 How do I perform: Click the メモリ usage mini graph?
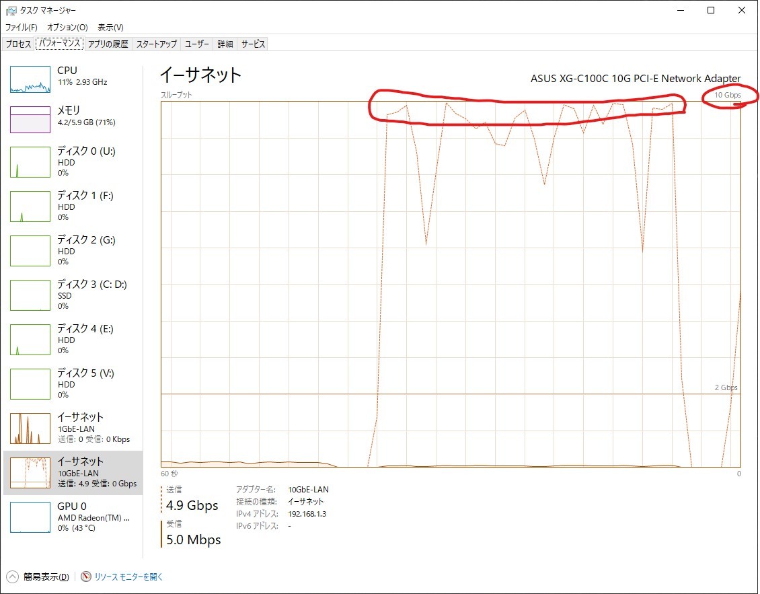tap(30, 120)
